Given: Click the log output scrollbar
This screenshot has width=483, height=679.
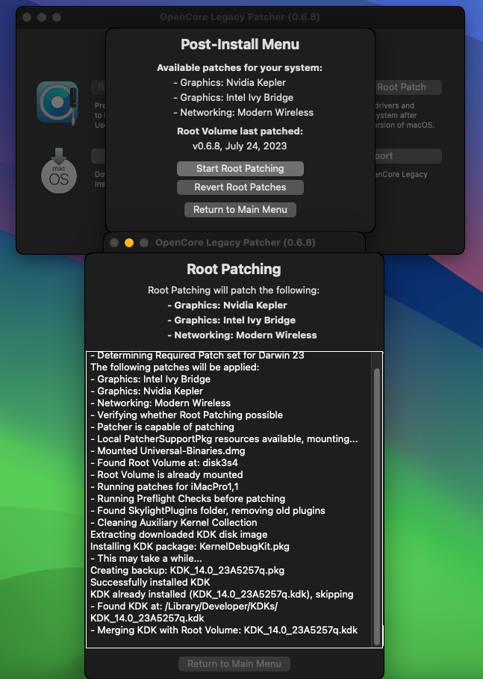Looking at the screenshot, I should click(x=376, y=506).
